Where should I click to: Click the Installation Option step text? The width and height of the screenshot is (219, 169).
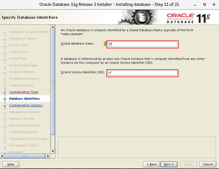pos(23,38)
